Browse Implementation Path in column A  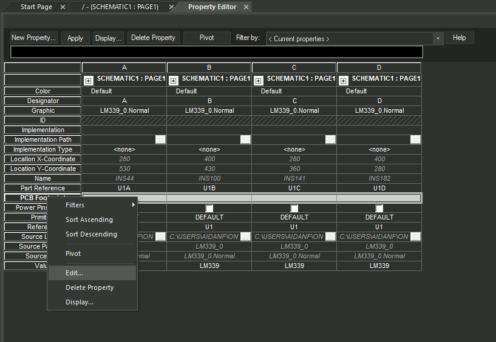pyautogui.click(x=160, y=139)
